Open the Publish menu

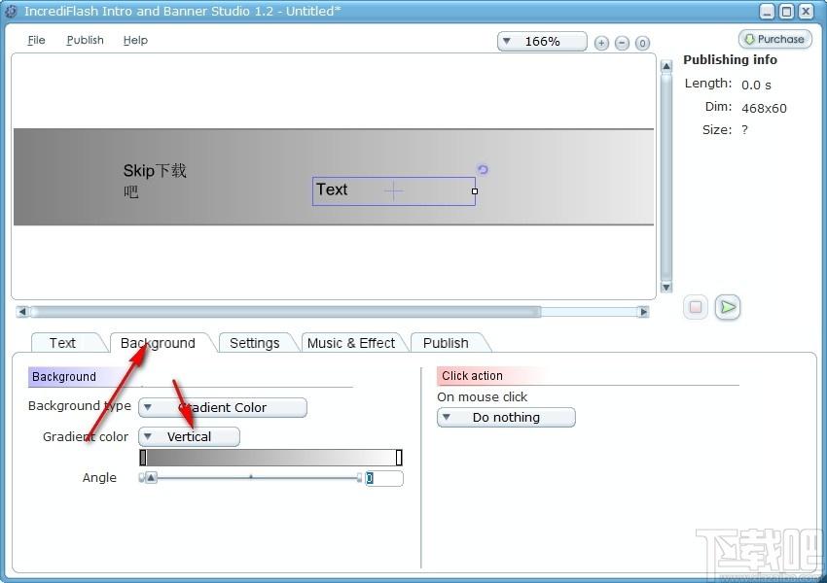(85, 40)
